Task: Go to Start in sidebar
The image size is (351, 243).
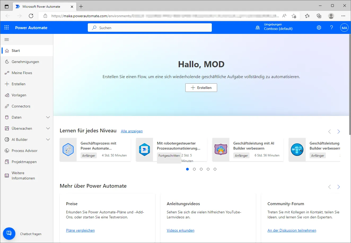Action: 27,51
